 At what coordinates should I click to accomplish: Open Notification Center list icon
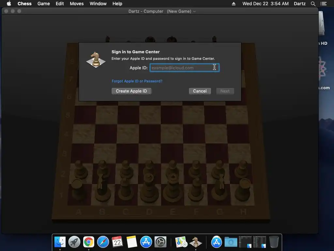pyautogui.click(x=324, y=4)
